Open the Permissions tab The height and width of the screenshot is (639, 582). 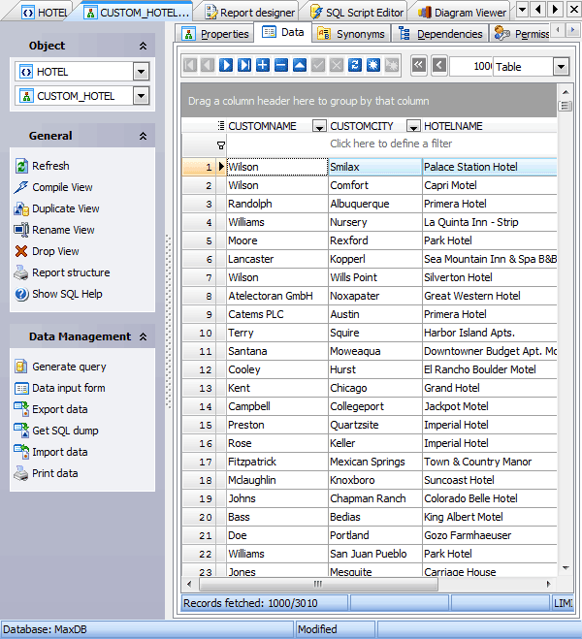pyautogui.click(x=522, y=34)
